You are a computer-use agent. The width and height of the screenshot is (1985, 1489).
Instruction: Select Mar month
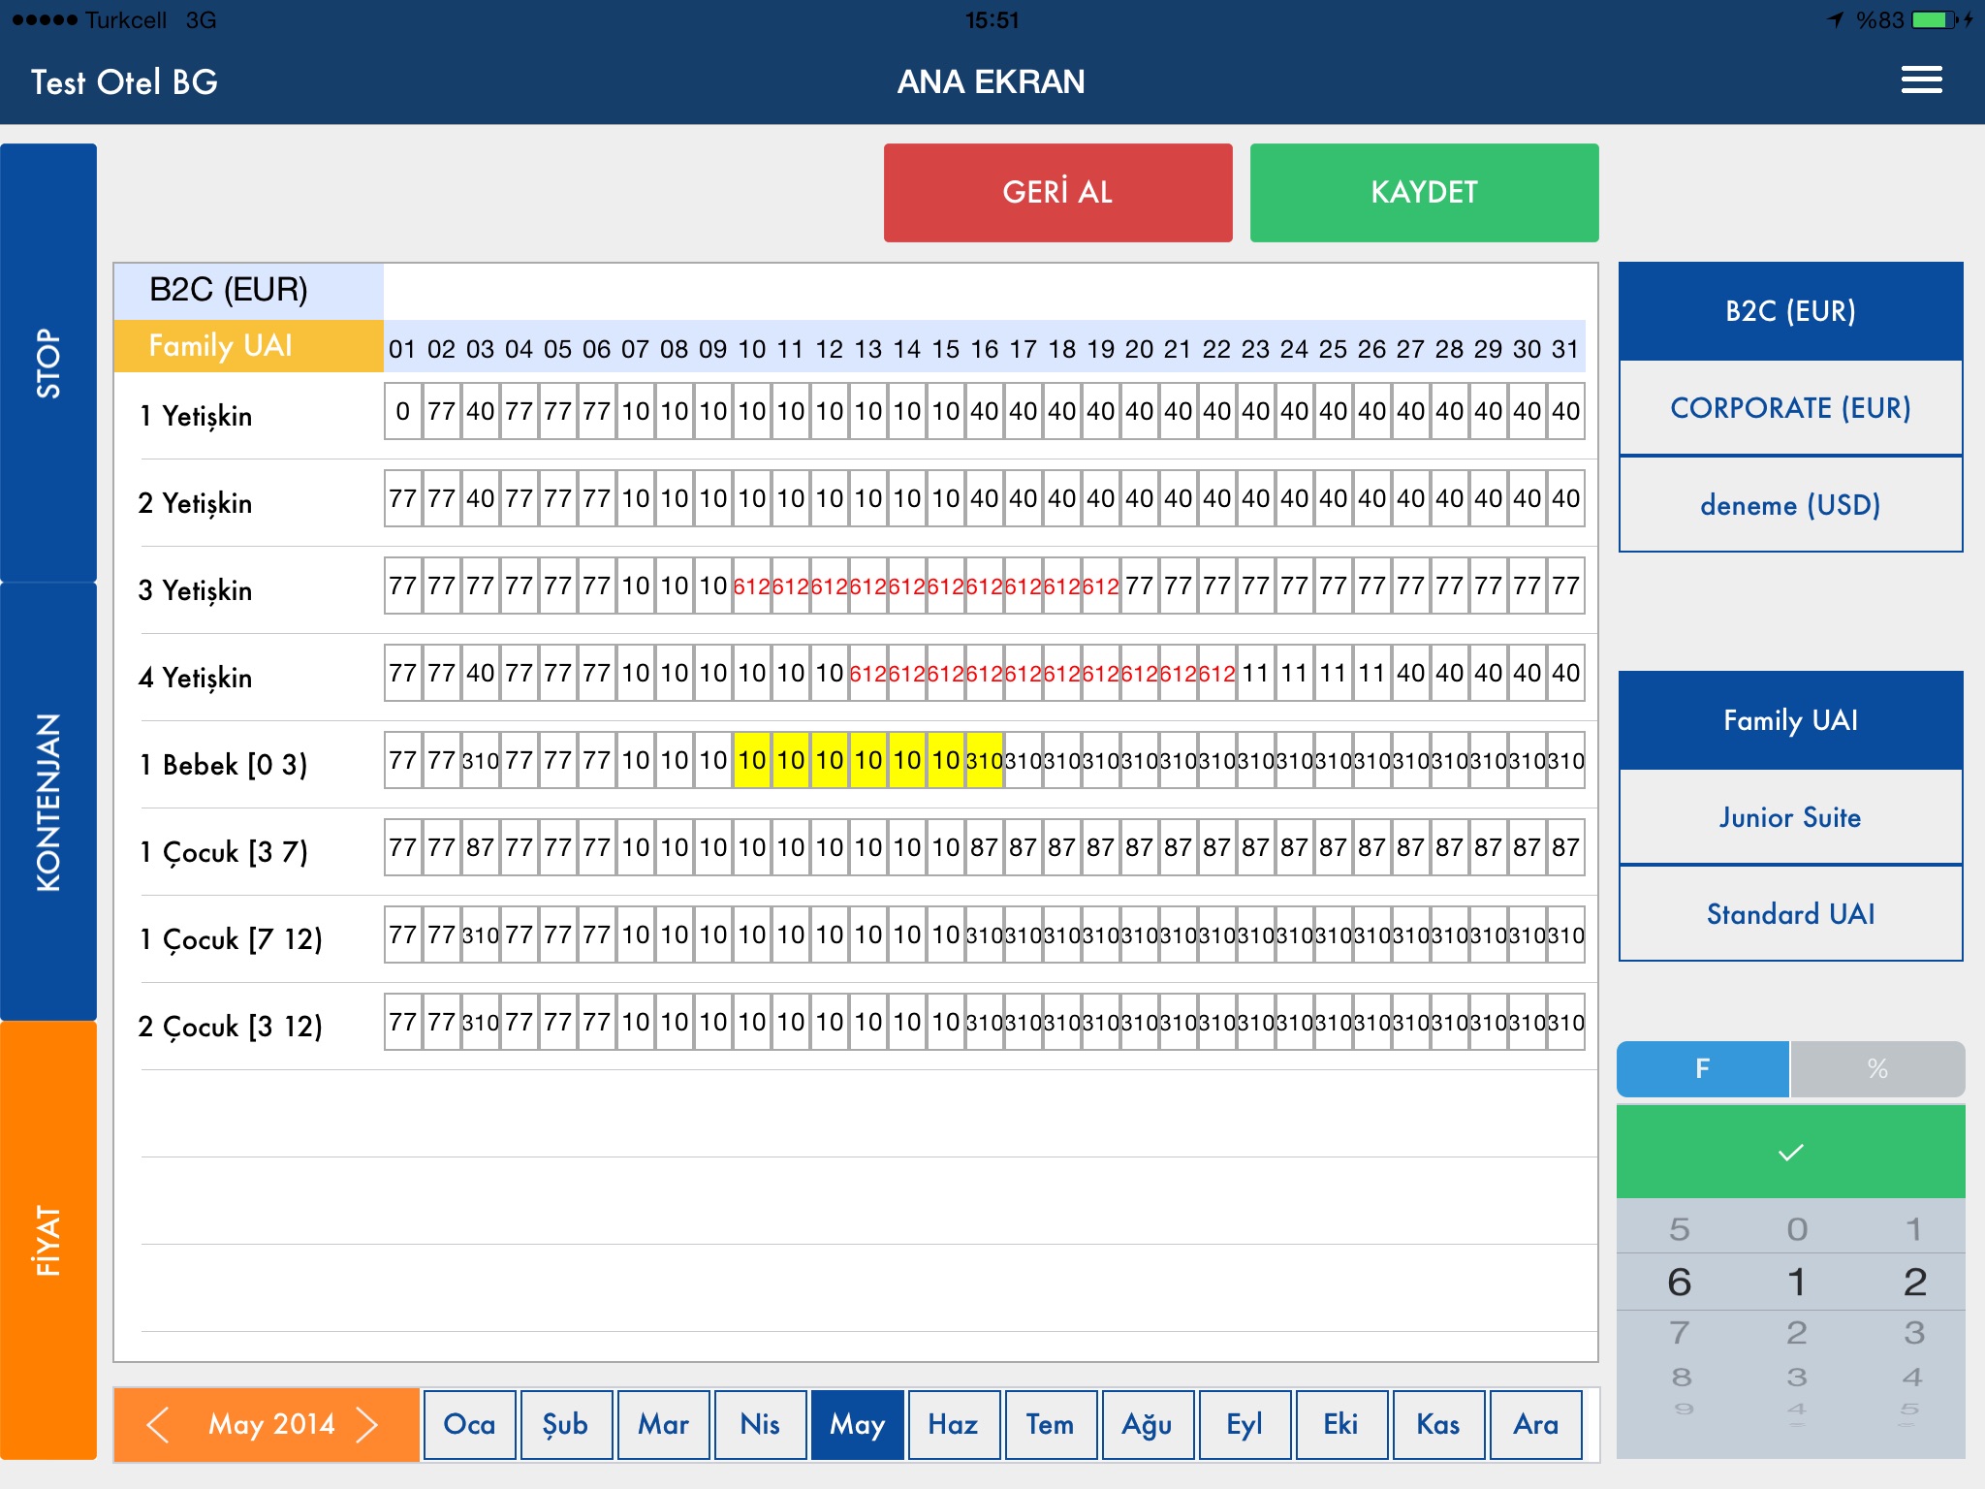point(663,1424)
